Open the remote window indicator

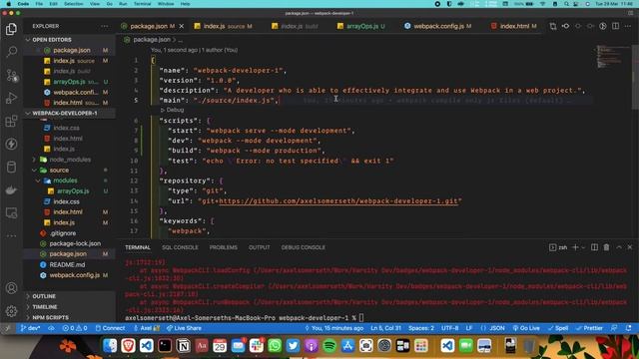7,328
